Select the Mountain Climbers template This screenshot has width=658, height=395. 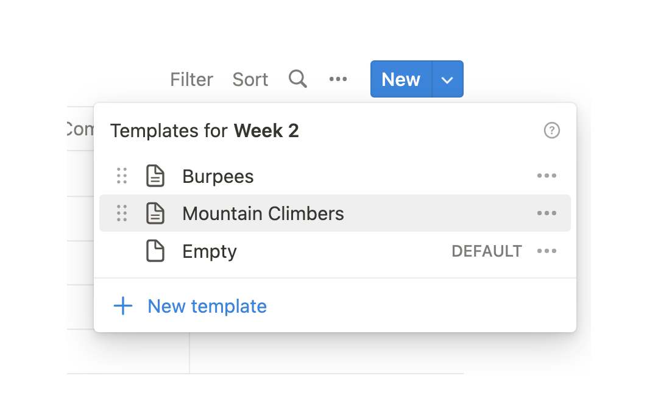tap(263, 213)
